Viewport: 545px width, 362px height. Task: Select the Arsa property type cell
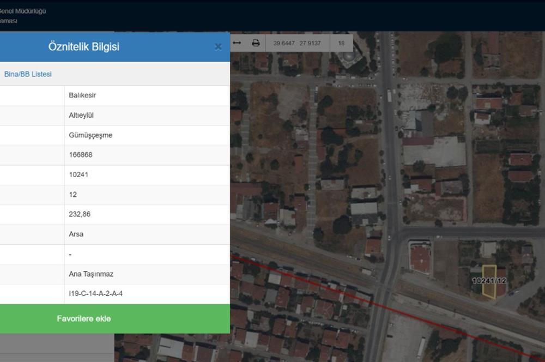[76, 234]
